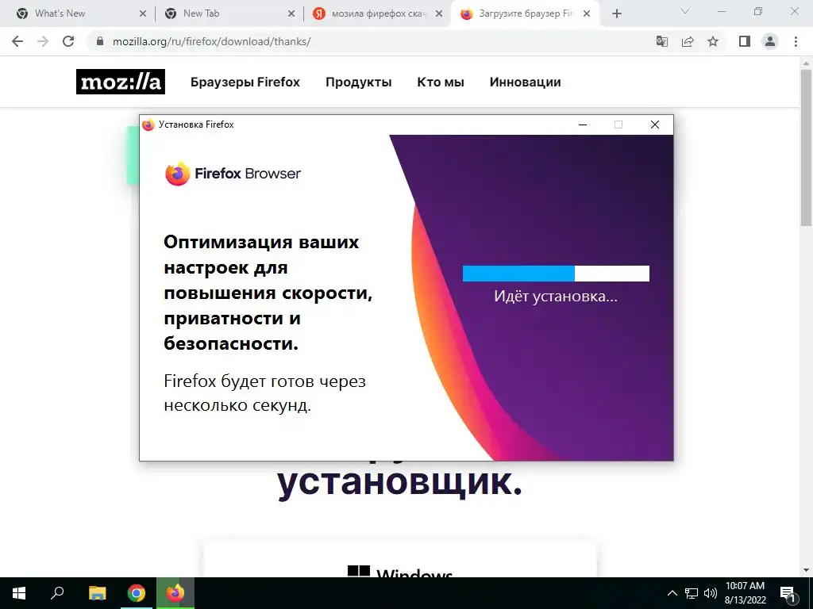Close the New Tab tab

pos(291,14)
